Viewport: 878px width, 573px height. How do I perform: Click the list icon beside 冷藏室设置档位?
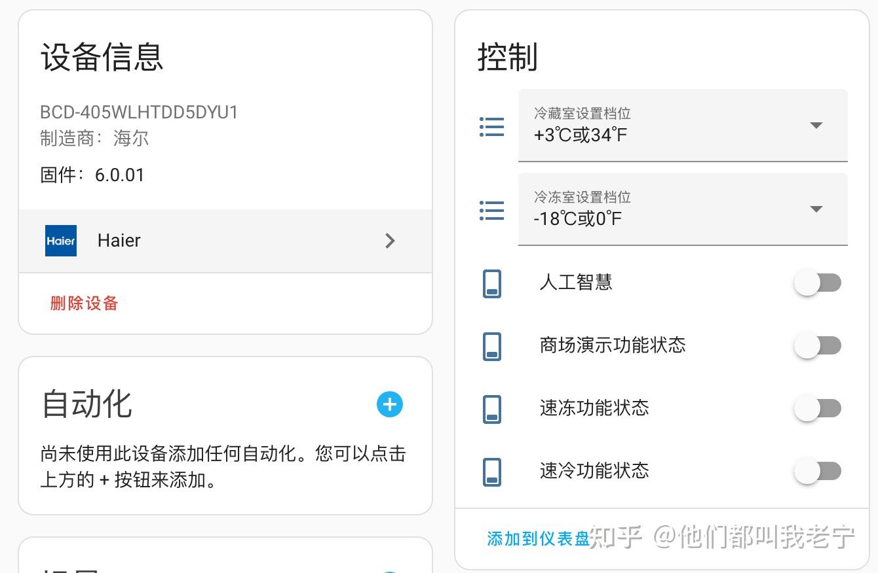coord(492,126)
